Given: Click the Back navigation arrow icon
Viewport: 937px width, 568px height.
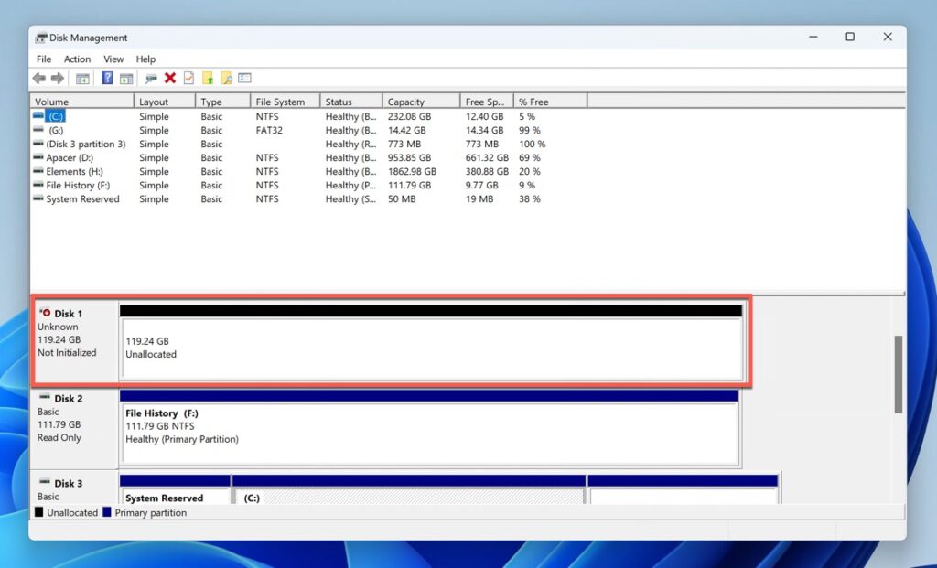Looking at the screenshot, I should point(38,78).
